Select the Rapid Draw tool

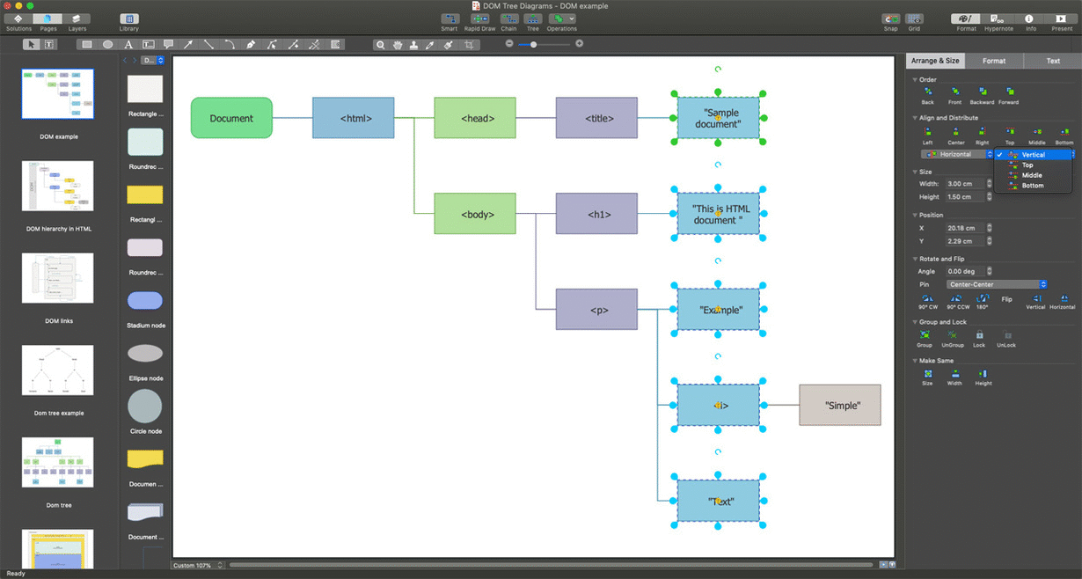pyautogui.click(x=479, y=19)
